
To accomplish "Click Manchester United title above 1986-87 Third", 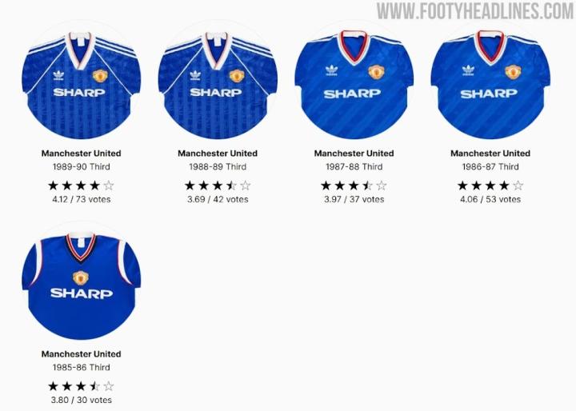I will point(490,154).
